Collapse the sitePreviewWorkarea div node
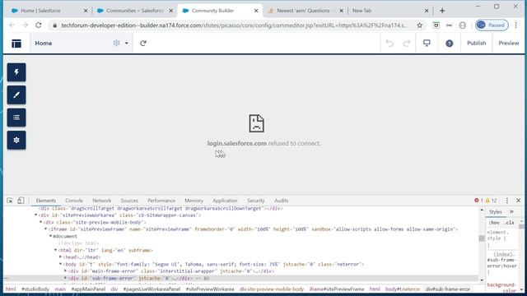The height and width of the screenshot is (296, 527). pyautogui.click(x=35, y=215)
